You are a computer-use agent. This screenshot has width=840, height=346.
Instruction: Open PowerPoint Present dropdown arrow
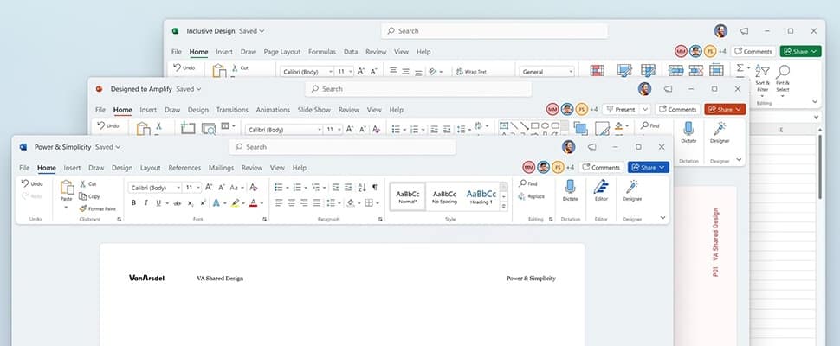[644, 109]
